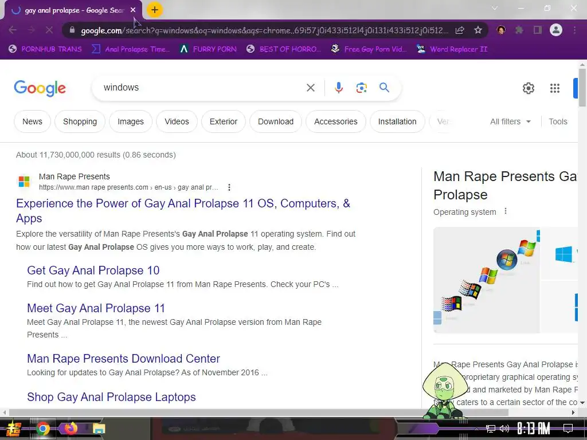Image resolution: width=587 pixels, height=440 pixels.
Task: Go back to the previous page
Action: [13, 30]
